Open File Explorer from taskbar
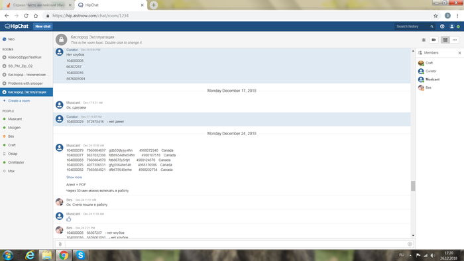Image resolution: width=464 pixels, height=261 pixels. point(46,255)
